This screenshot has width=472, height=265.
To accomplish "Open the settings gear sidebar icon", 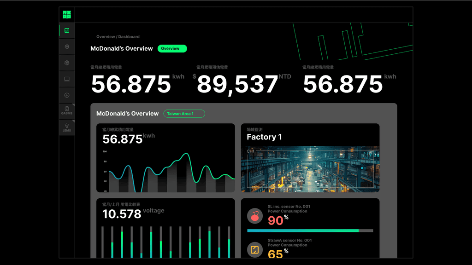I will tap(67, 63).
